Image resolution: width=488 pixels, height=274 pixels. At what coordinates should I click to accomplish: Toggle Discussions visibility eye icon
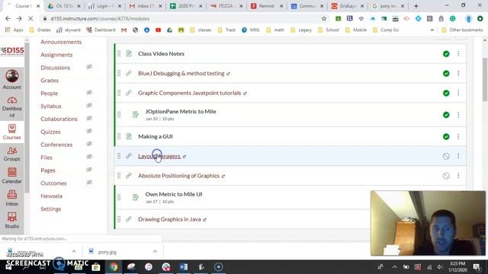click(x=89, y=67)
